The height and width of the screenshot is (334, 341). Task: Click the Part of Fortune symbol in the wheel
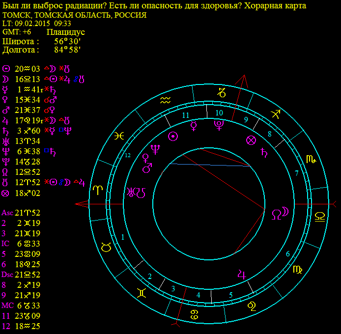[x=251, y=140]
